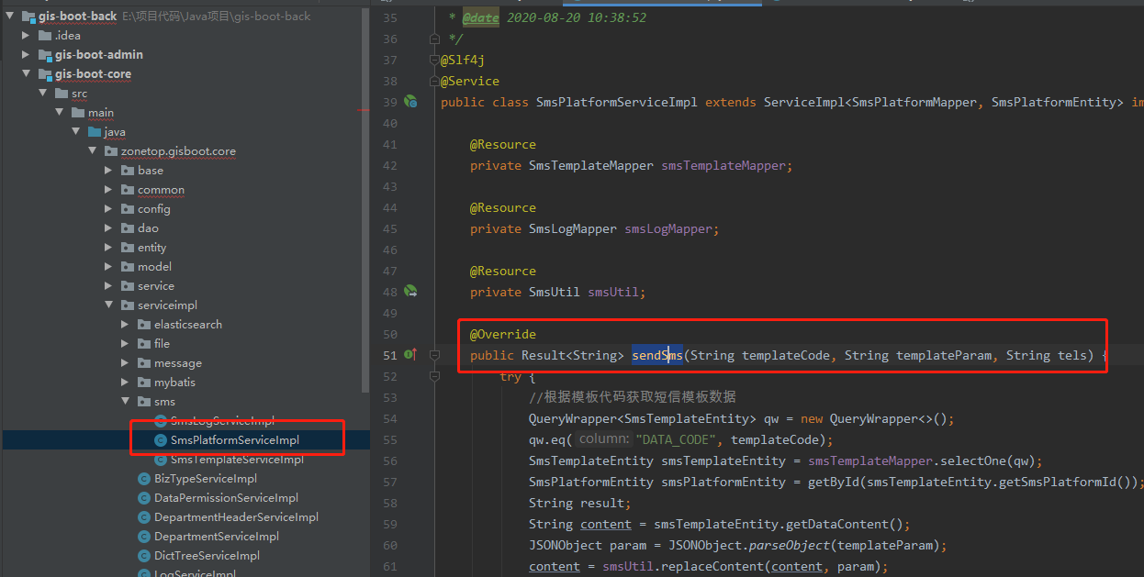
Task: Click the class icon beside BizTypeServiceImpl
Action: tap(144, 479)
